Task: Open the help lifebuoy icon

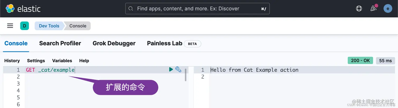Action: (x=359, y=9)
